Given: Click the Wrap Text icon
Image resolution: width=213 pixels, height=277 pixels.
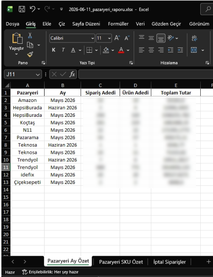Looking at the screenshot, I should coord(194,38).
